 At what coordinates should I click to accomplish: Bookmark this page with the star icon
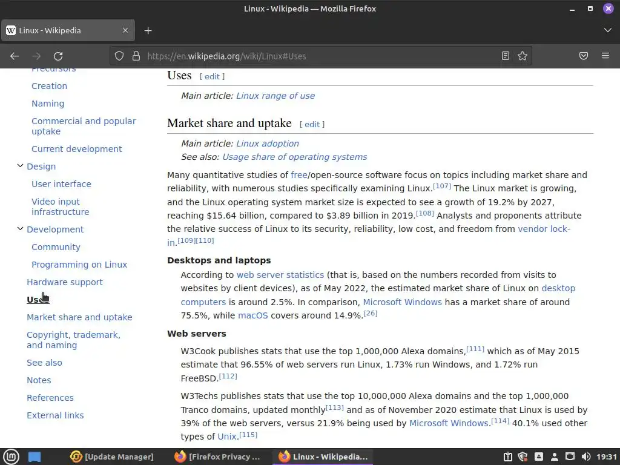coord(523,56)
